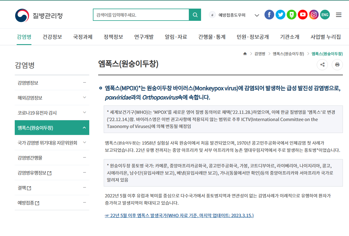Click dash icon next to 감염병정보
Viewport: 349px width, 236px height.
click(x=85, y=82)
